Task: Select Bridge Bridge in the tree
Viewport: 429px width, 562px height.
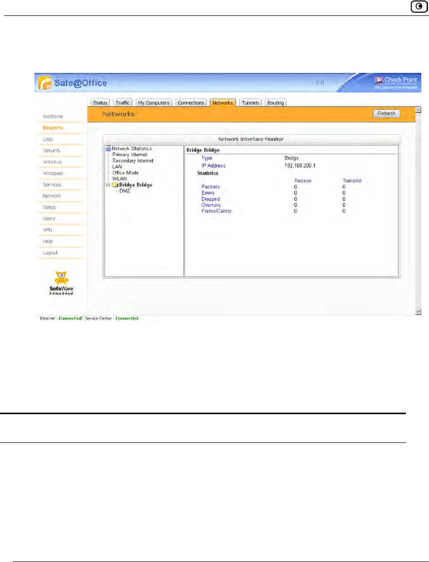Action: coord(136,185)
